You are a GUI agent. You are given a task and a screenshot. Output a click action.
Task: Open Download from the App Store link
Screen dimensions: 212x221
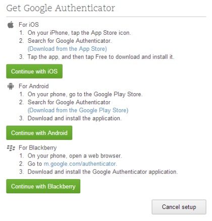(x=67, y=49)
